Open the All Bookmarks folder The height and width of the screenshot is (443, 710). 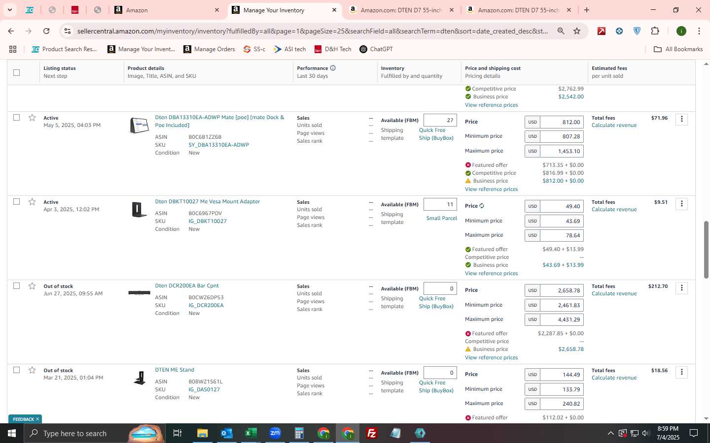coord(678,49)
